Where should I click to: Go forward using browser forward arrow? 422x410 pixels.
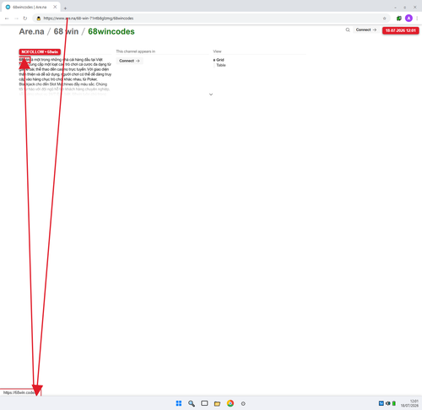(16, 19)
